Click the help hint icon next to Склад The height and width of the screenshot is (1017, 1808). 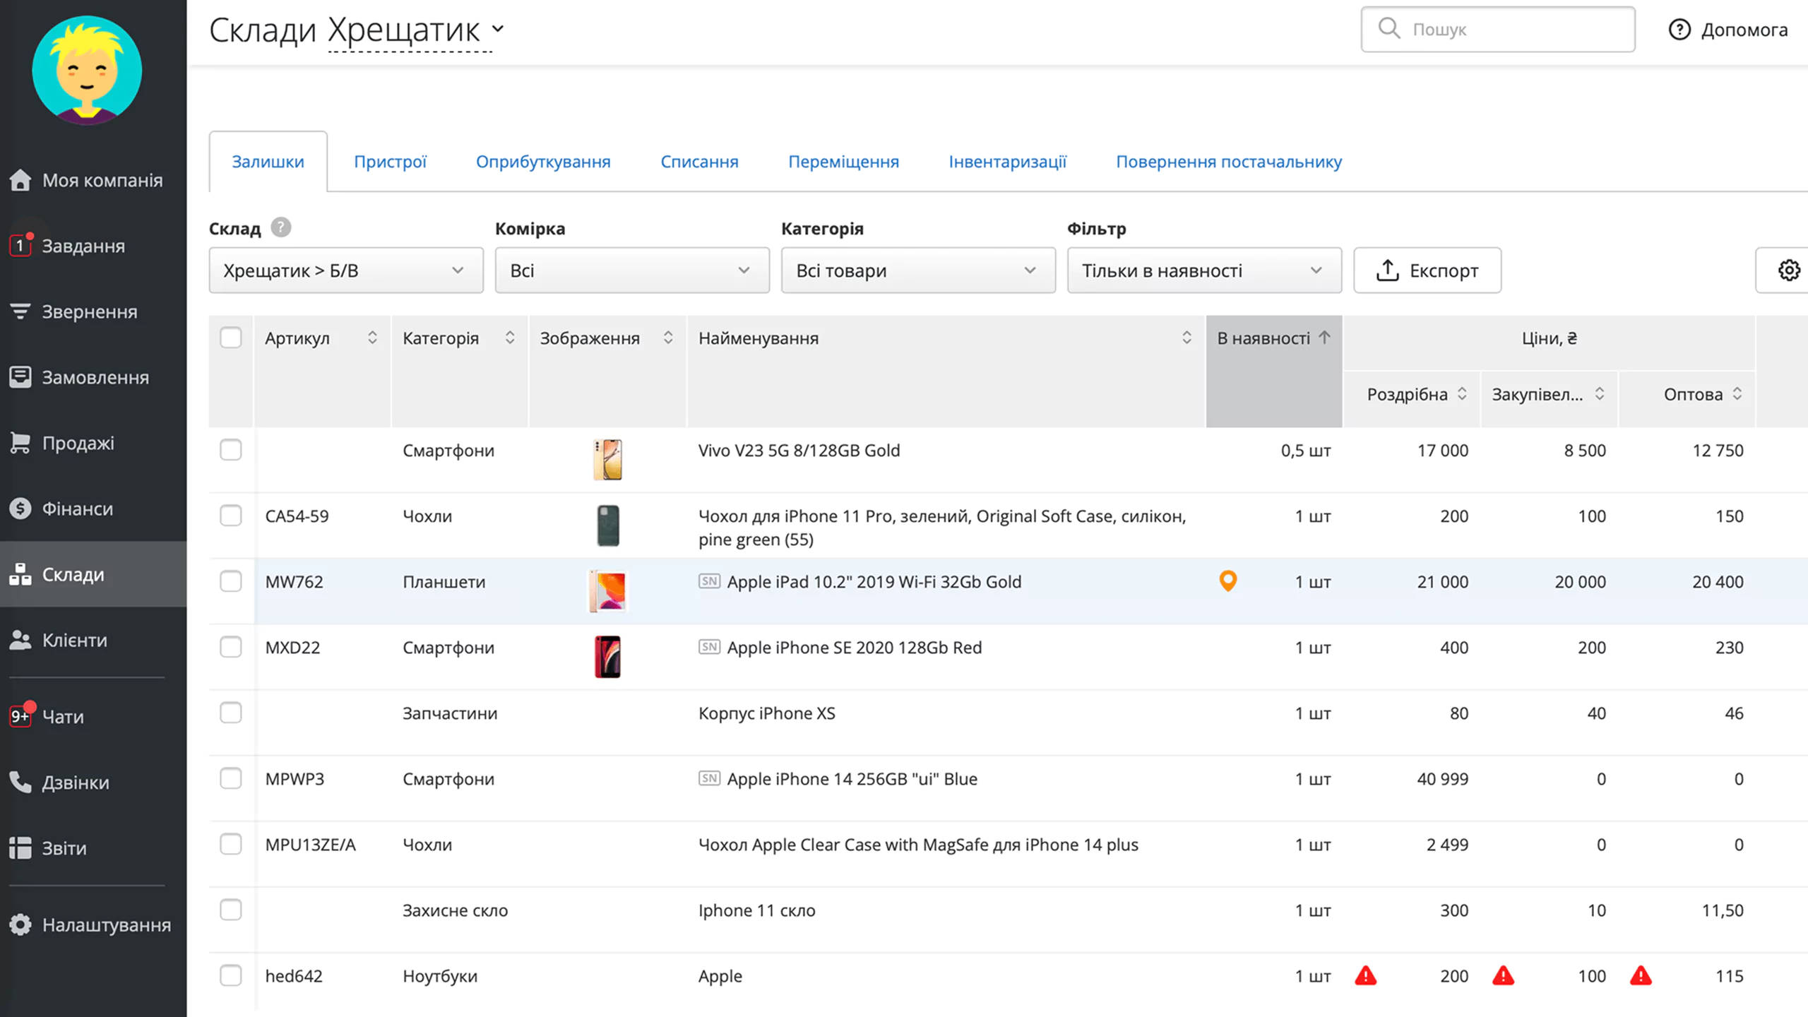tap(281, 227)
